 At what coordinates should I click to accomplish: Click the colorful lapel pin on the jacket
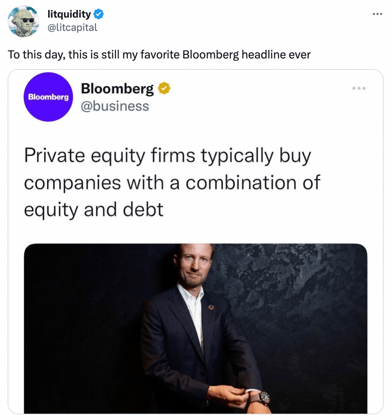pyautogui.click(x=211, y=307)
